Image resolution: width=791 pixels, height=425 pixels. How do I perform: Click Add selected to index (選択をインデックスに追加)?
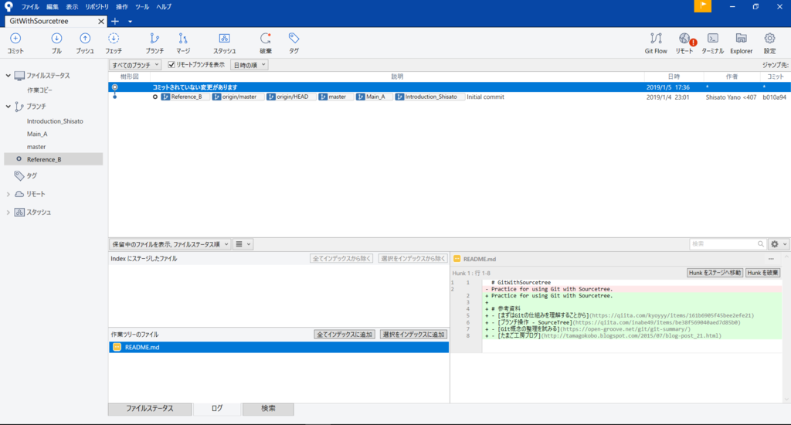(x=414, y=335)
